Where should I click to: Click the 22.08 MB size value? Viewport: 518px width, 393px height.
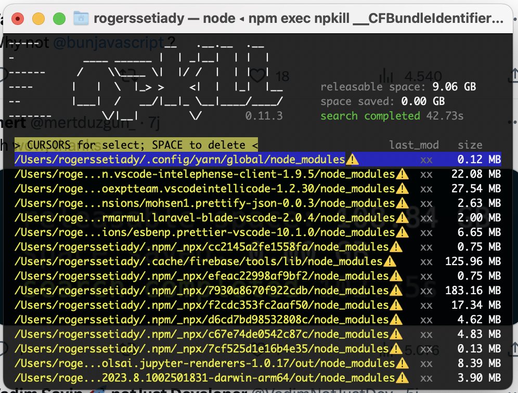click(x=476, y=174)
